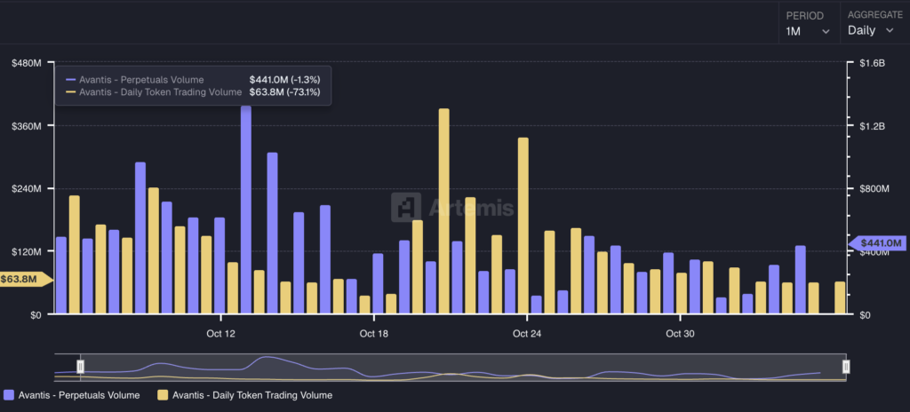
Task: Click the Artemis logo watermark icon
Action: (408, 207)
